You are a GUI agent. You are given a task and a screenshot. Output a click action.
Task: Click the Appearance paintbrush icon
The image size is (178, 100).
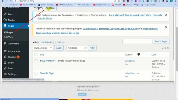pyautogui.click(x=5, y=51)
